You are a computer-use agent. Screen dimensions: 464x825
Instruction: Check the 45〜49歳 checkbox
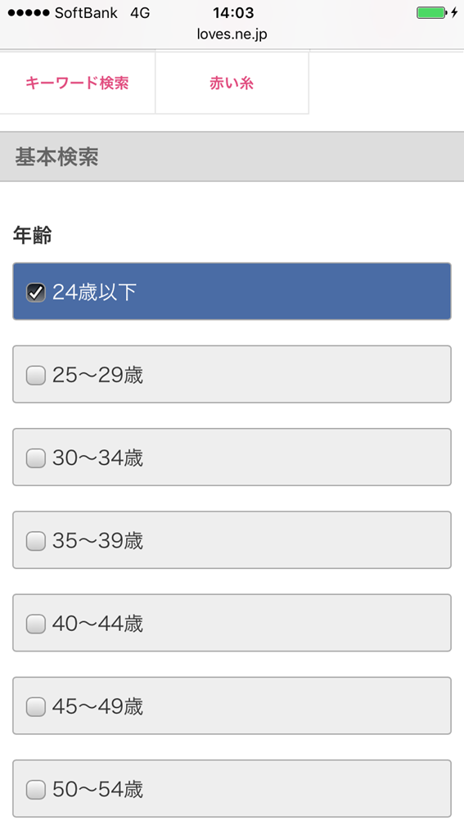point(36,706)
